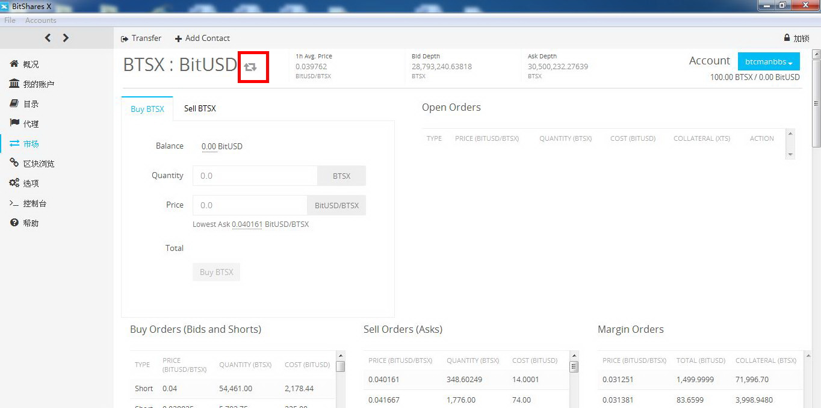Open 区块浏览 block explorer page

point(39,164)
